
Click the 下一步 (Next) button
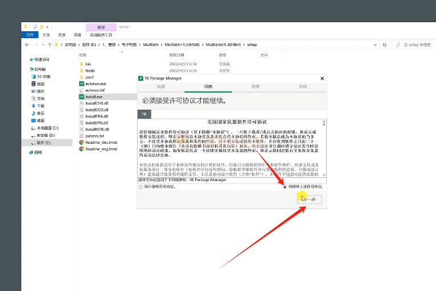(309, 199)
